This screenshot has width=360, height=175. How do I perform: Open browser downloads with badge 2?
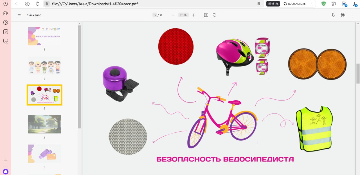[355, 4]
